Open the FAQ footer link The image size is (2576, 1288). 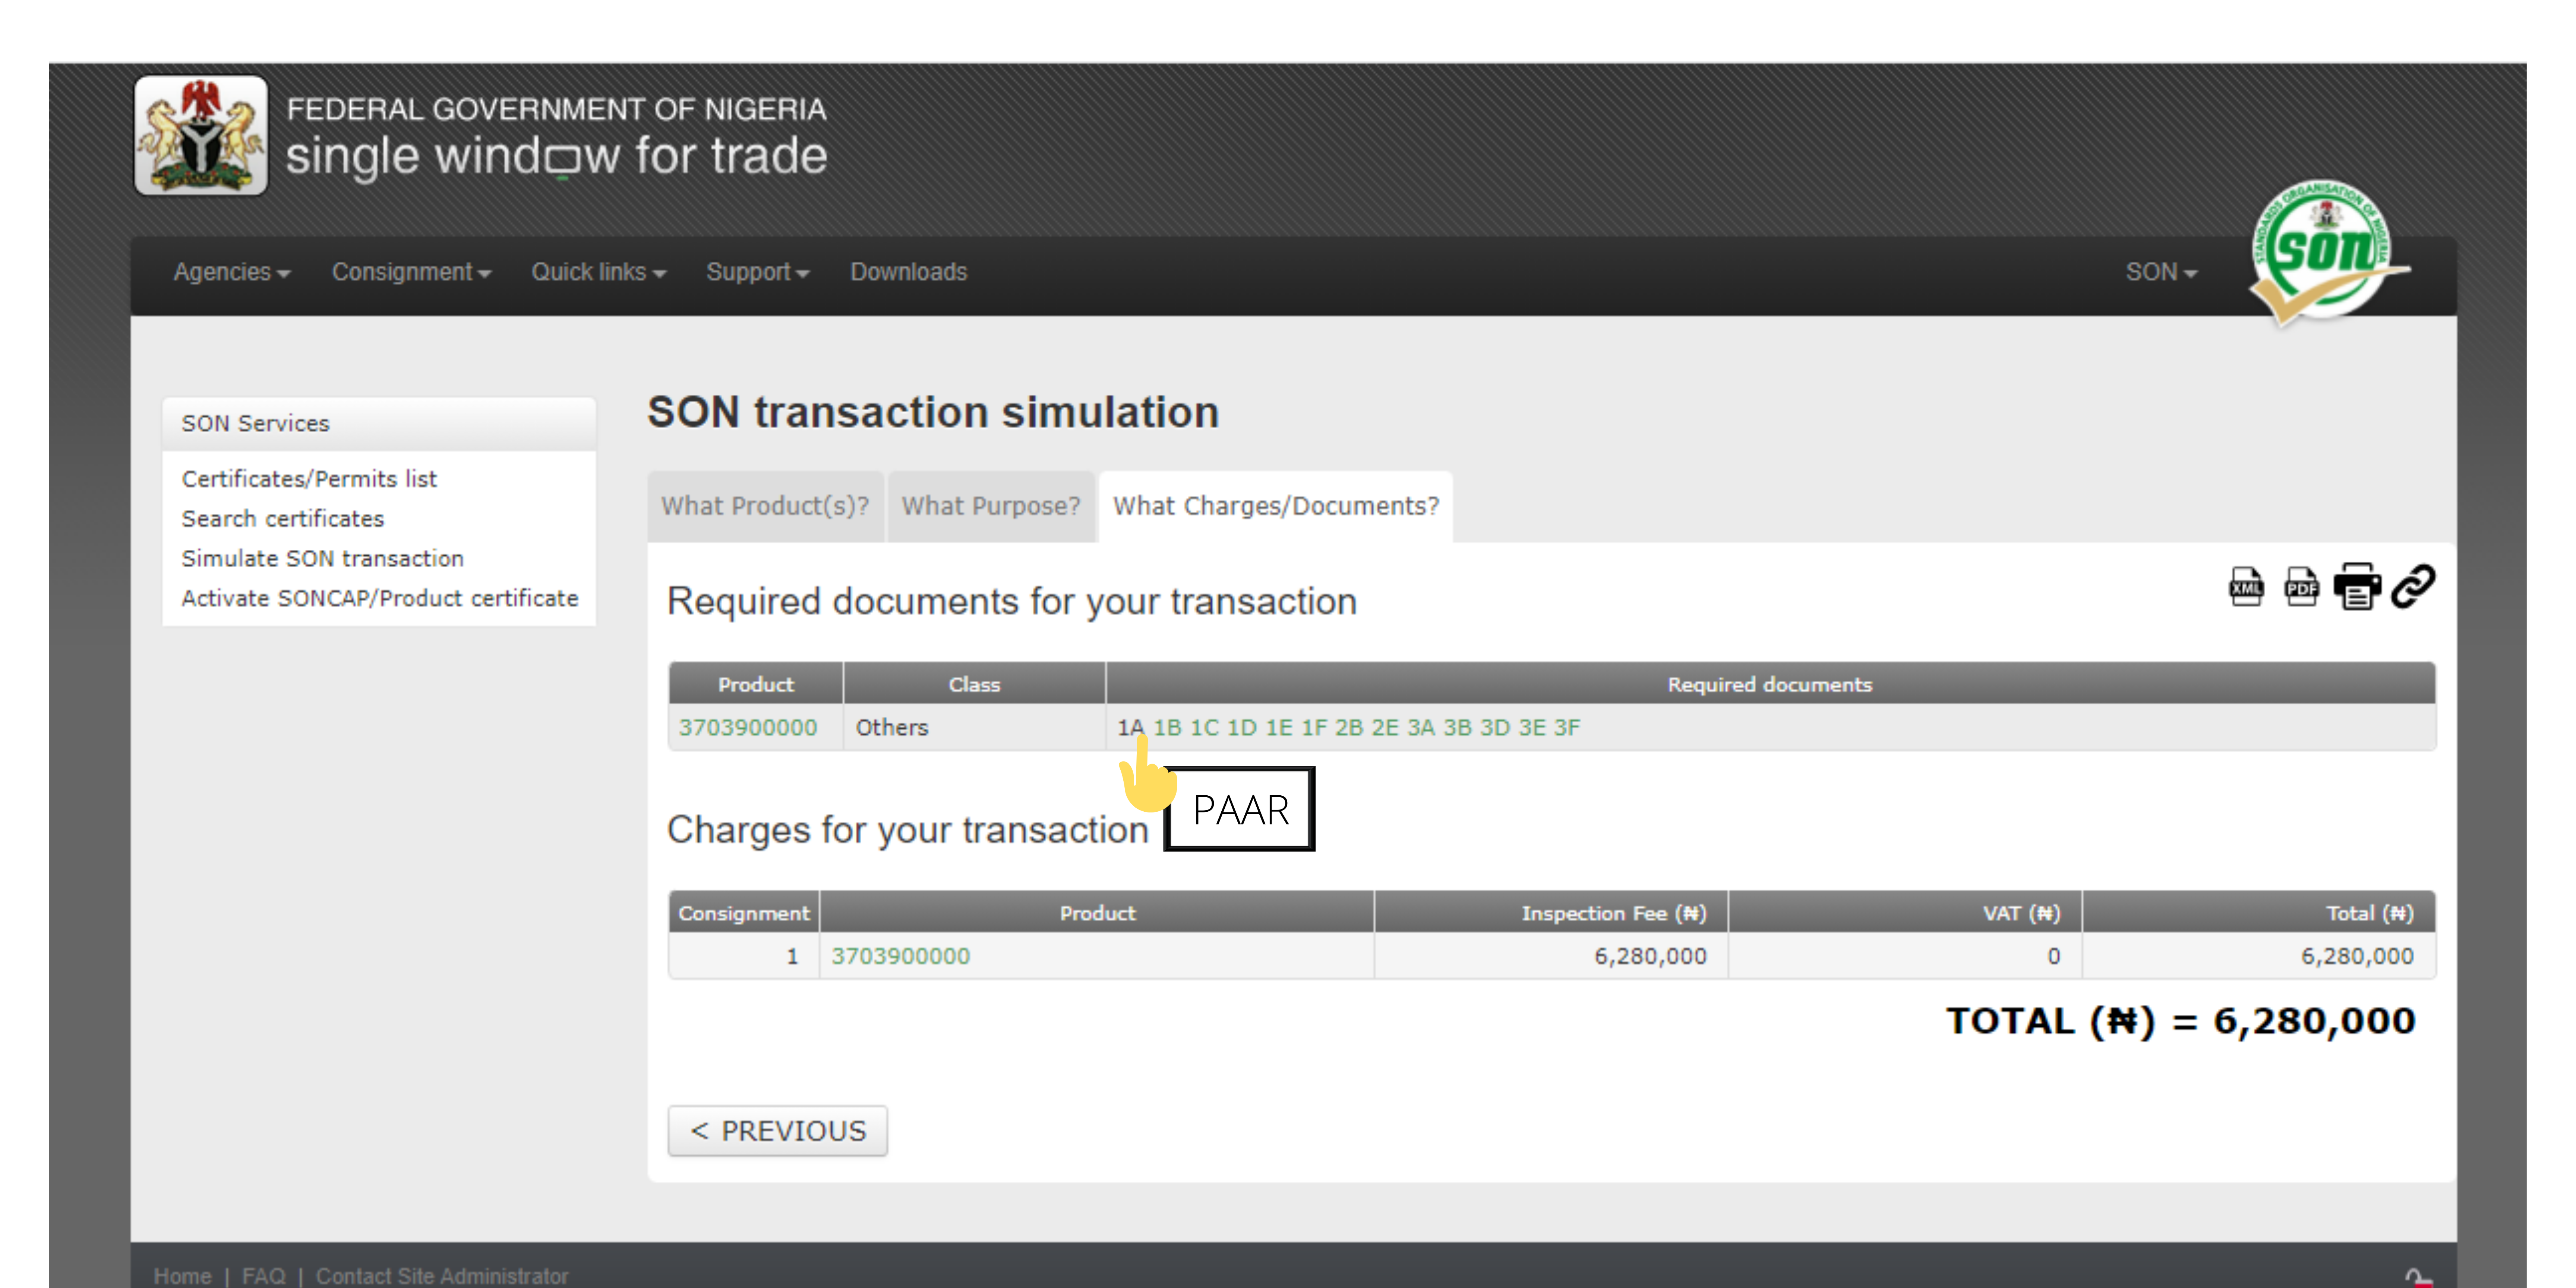tap(264, 1276)
